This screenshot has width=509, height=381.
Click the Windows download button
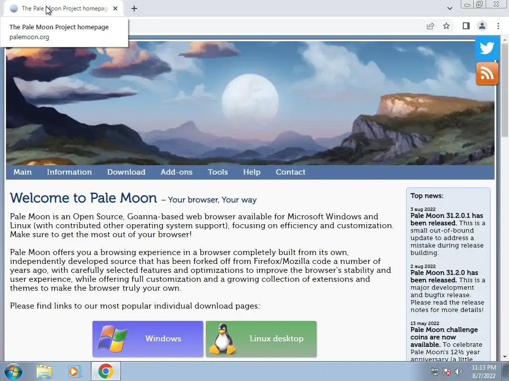pos(148,339)
